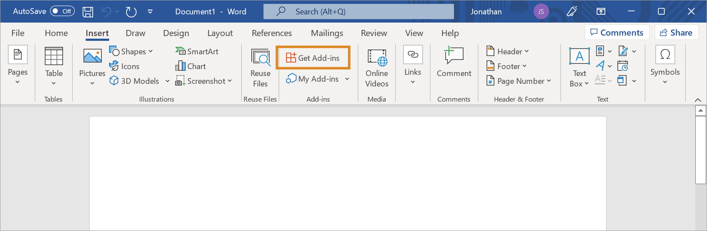Image resolution: width=707 pixels, height=231 pixels.
Task: Click the Comments button
Action: [x=617, y=33]
